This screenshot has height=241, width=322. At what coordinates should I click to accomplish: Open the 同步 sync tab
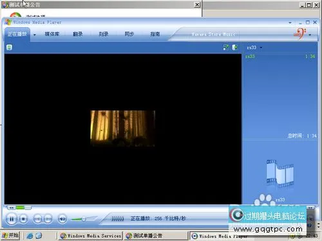pos(129,34)
